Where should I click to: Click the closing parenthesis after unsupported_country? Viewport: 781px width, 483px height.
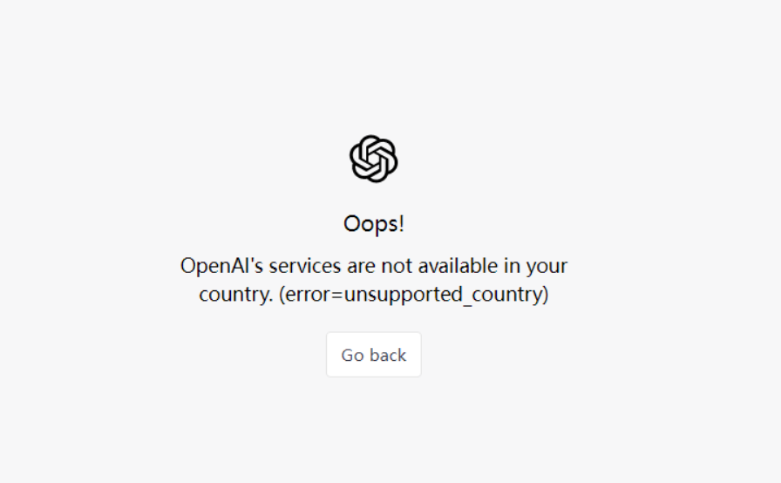point(546,295)
